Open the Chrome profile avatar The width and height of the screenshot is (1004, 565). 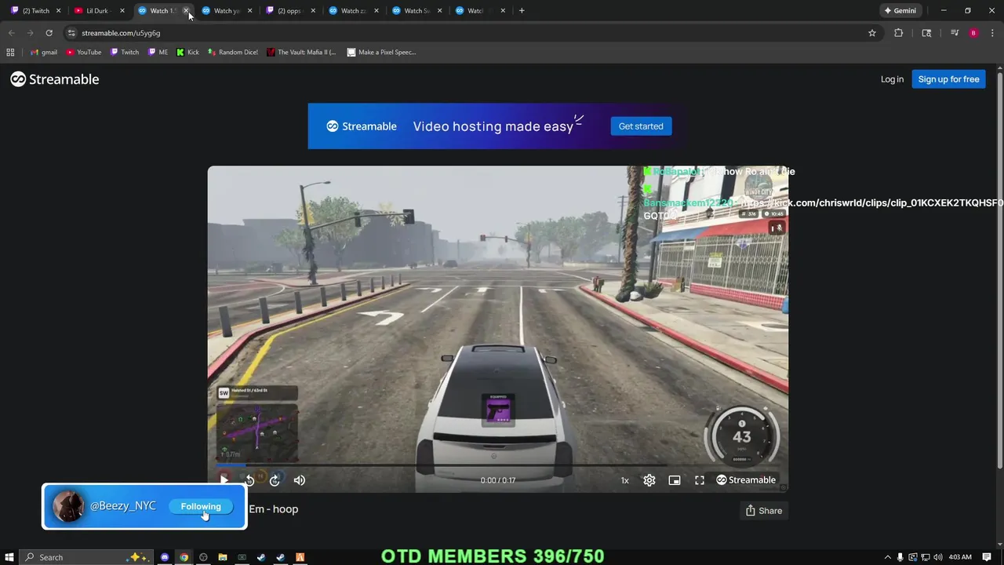[x=973, y=33]
